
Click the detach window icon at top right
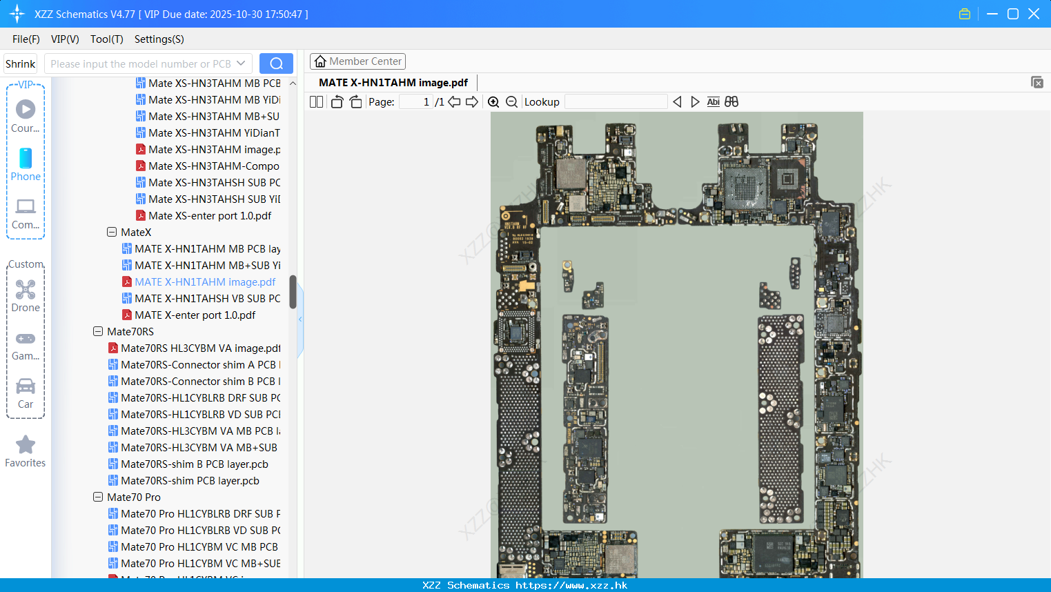(x=1037, y=82)
